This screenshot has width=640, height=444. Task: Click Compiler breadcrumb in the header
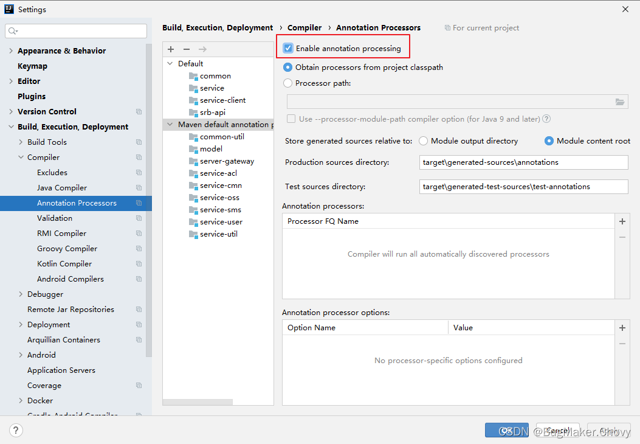coord(304,28)
